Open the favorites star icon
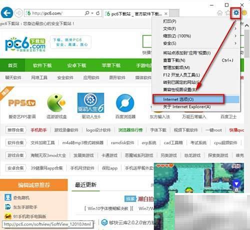 click(x=227, y=13)
